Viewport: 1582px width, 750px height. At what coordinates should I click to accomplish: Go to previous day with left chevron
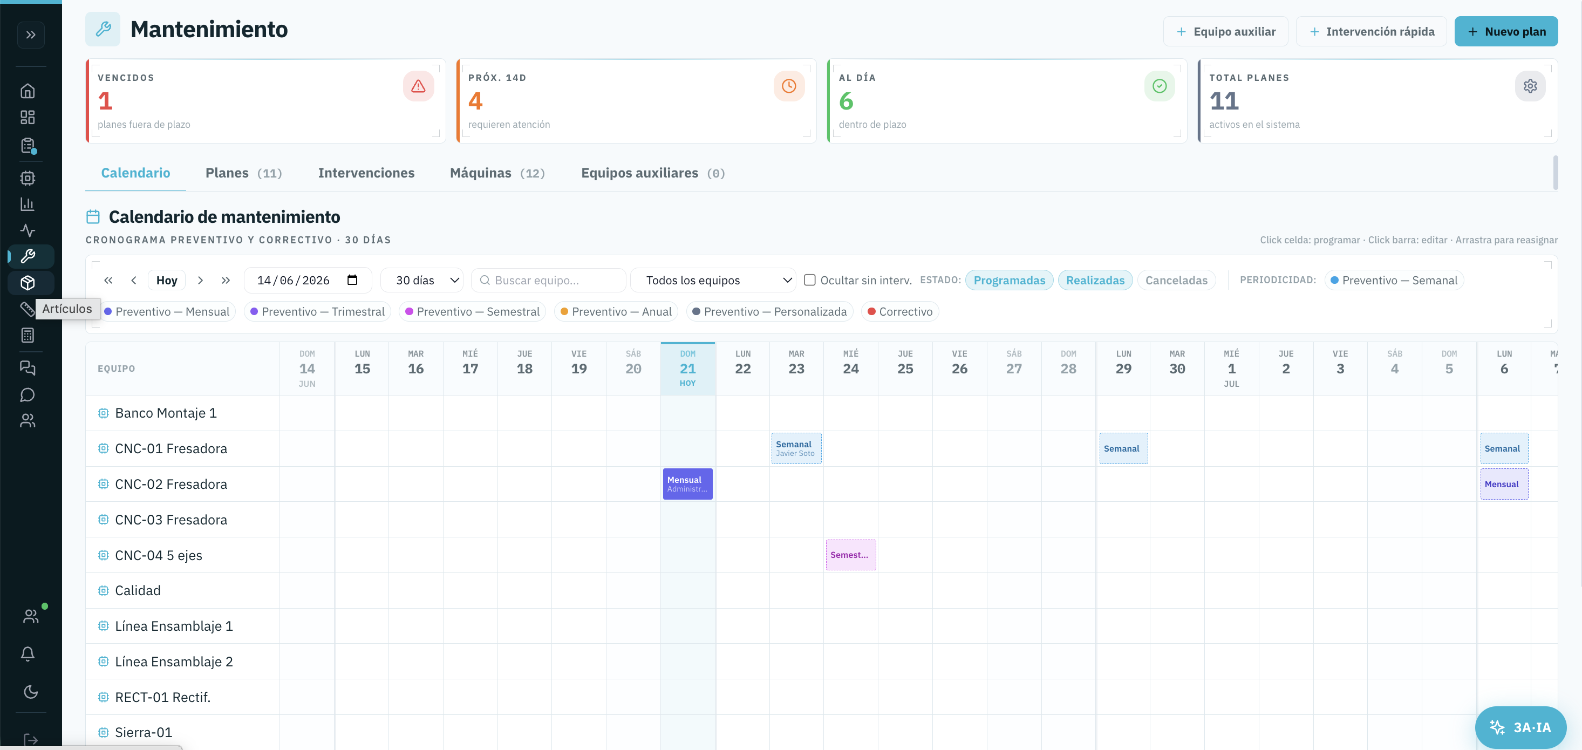pyautogui.click(x=133, y=280)
